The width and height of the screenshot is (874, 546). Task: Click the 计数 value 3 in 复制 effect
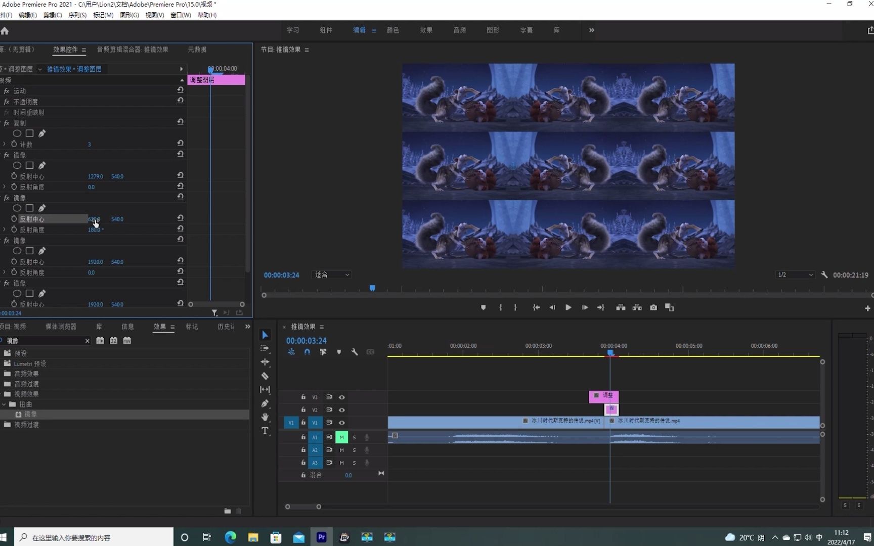tap(90, 145)
